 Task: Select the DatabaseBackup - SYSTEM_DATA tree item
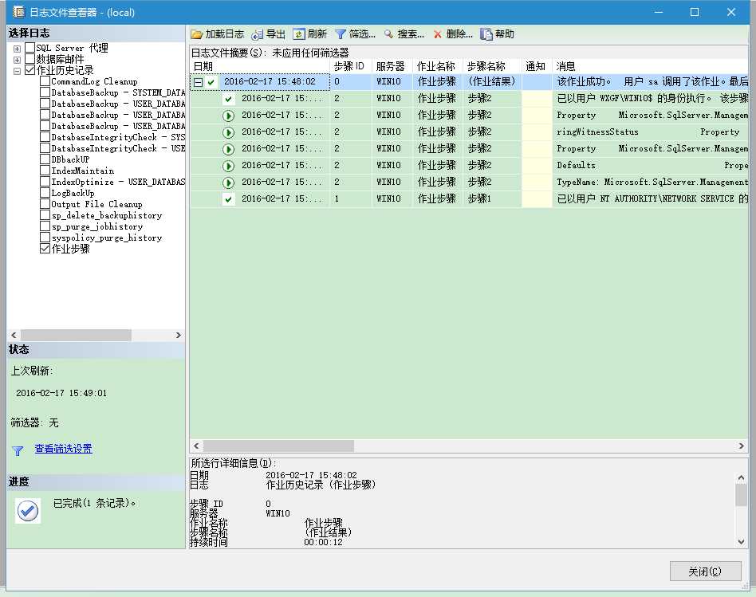pos(118,92)
